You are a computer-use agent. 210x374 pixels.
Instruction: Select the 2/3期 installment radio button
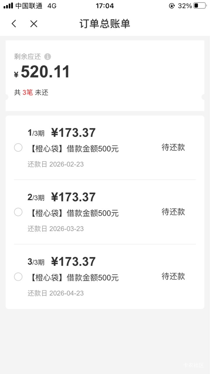pyautogui.click(x=18, y=212)
